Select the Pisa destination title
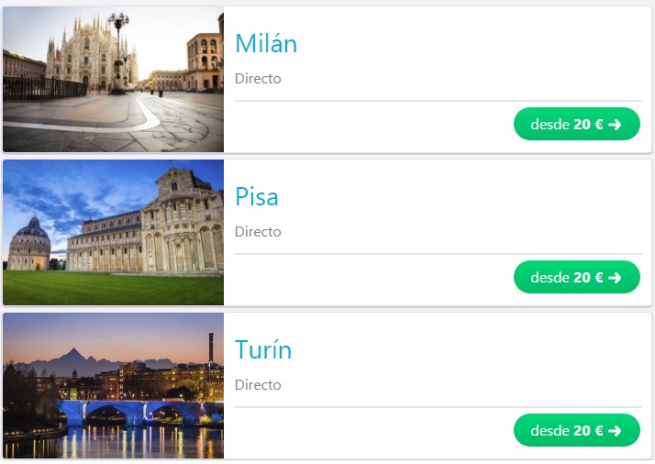 (x=257, y=197)
